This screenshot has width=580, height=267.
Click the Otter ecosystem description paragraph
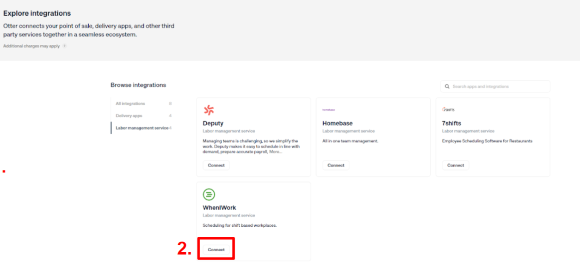[x=89, y=30]
